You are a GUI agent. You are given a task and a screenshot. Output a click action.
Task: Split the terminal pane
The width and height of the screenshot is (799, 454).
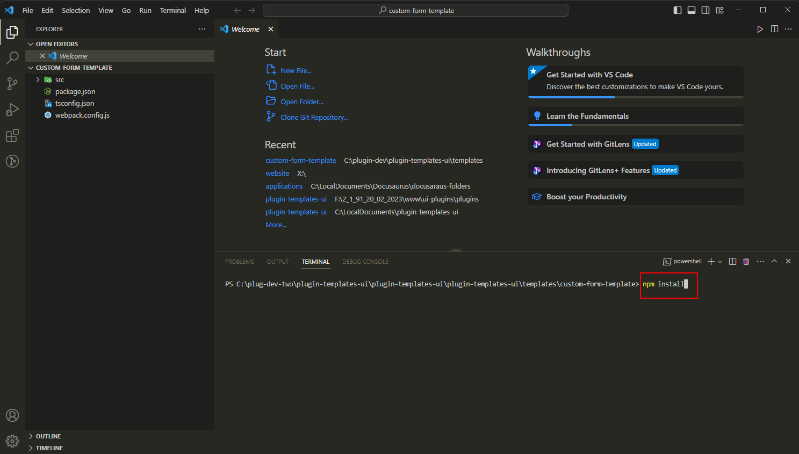point(732,261)
